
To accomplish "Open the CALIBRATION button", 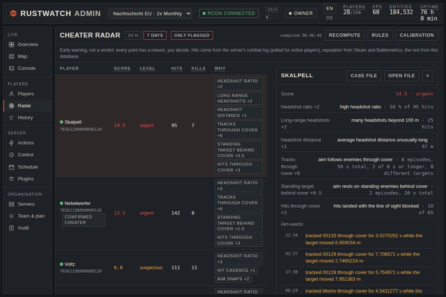I will pos(417,35).
